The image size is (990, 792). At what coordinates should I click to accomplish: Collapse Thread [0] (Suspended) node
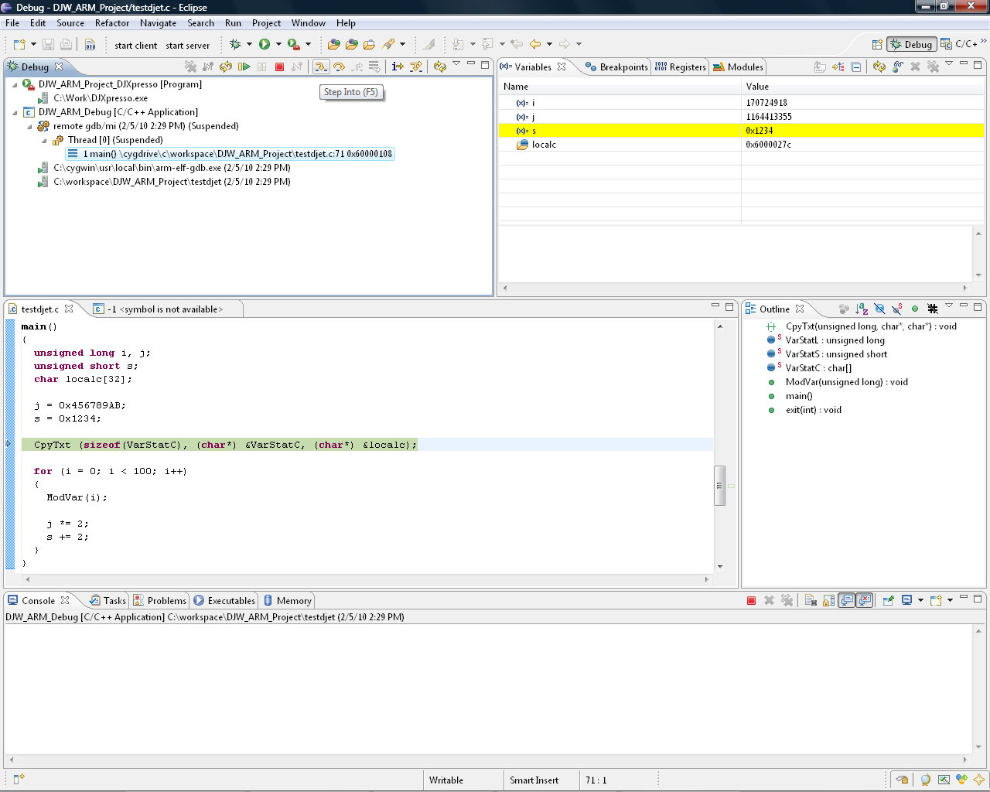click(x=44, y=140)
